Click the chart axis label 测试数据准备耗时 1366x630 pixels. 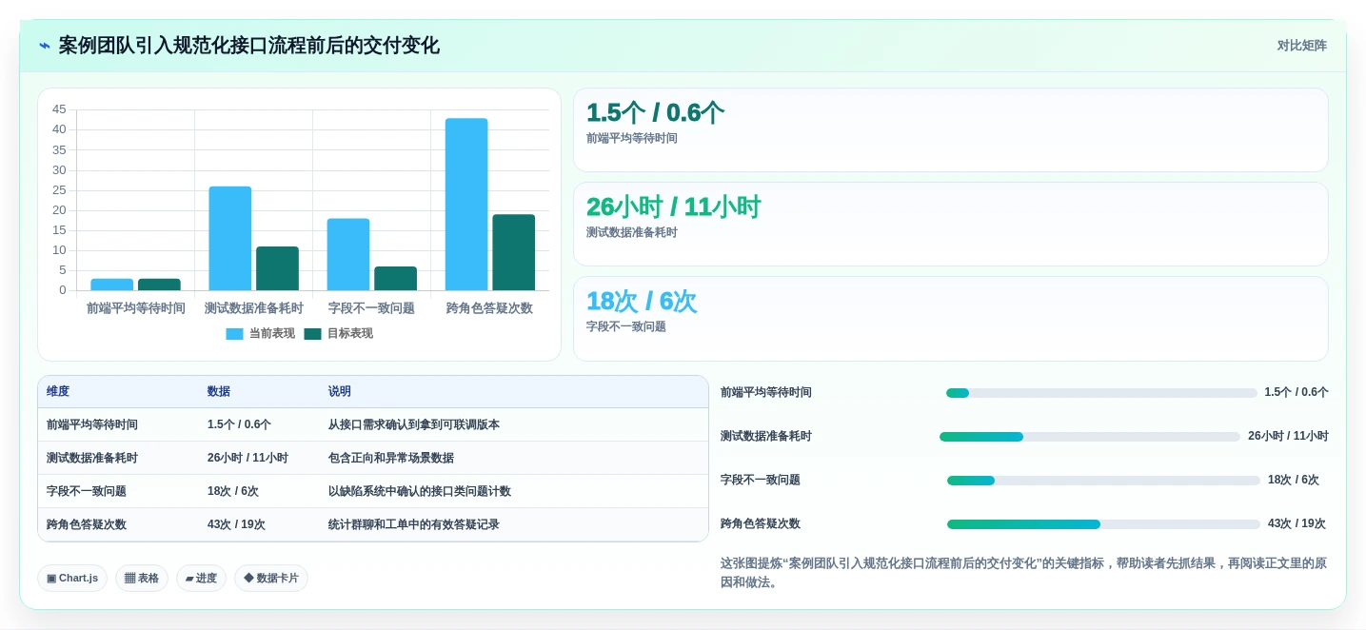tap(254, 308)
